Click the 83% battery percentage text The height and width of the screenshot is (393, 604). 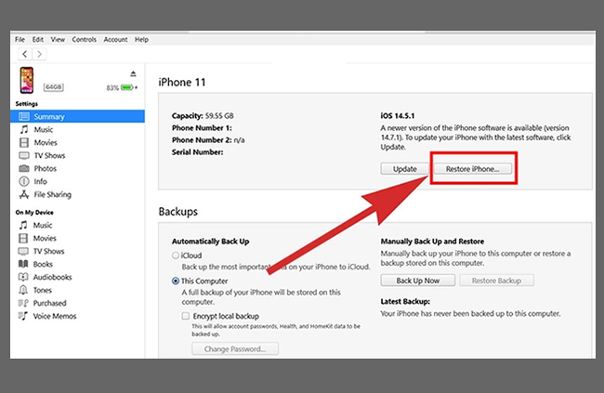coord(112,88)
